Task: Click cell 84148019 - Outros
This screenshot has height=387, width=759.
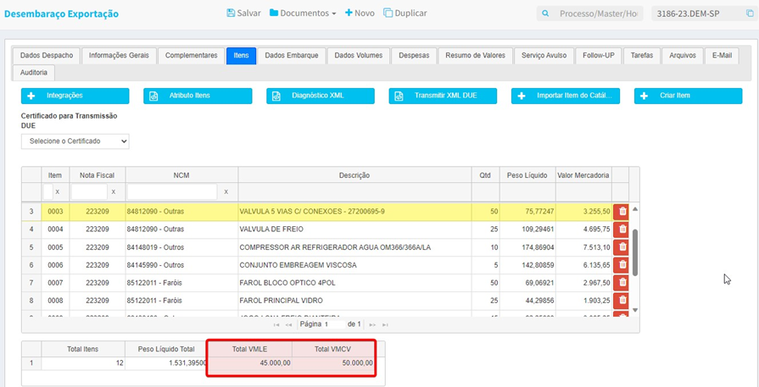Action: (181, 247)
